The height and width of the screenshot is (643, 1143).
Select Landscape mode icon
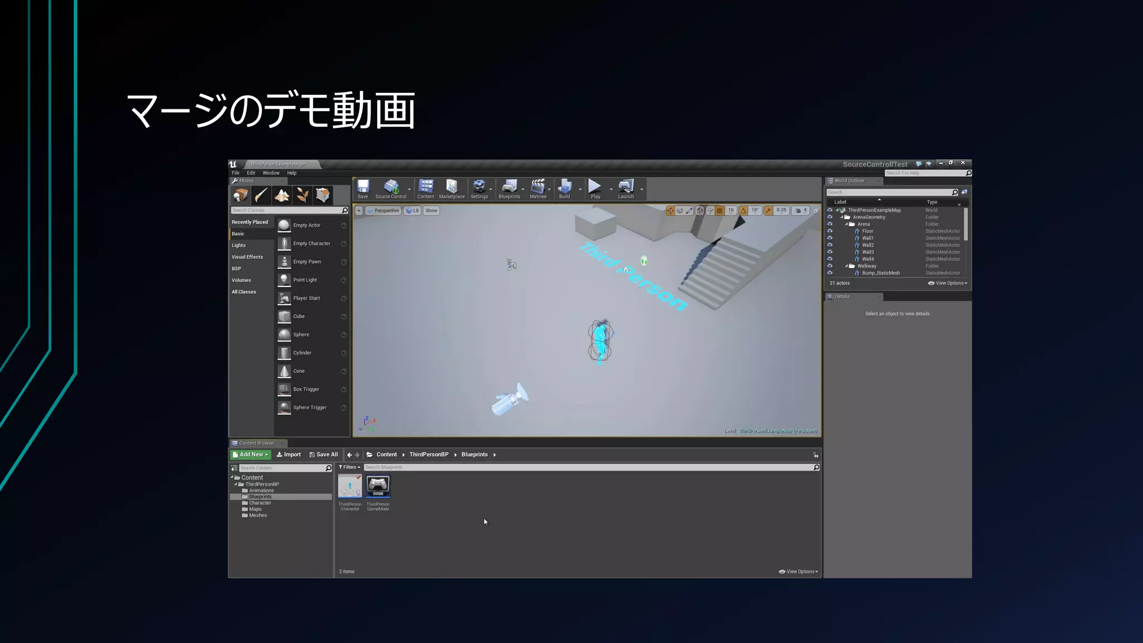tap(282, 195)
